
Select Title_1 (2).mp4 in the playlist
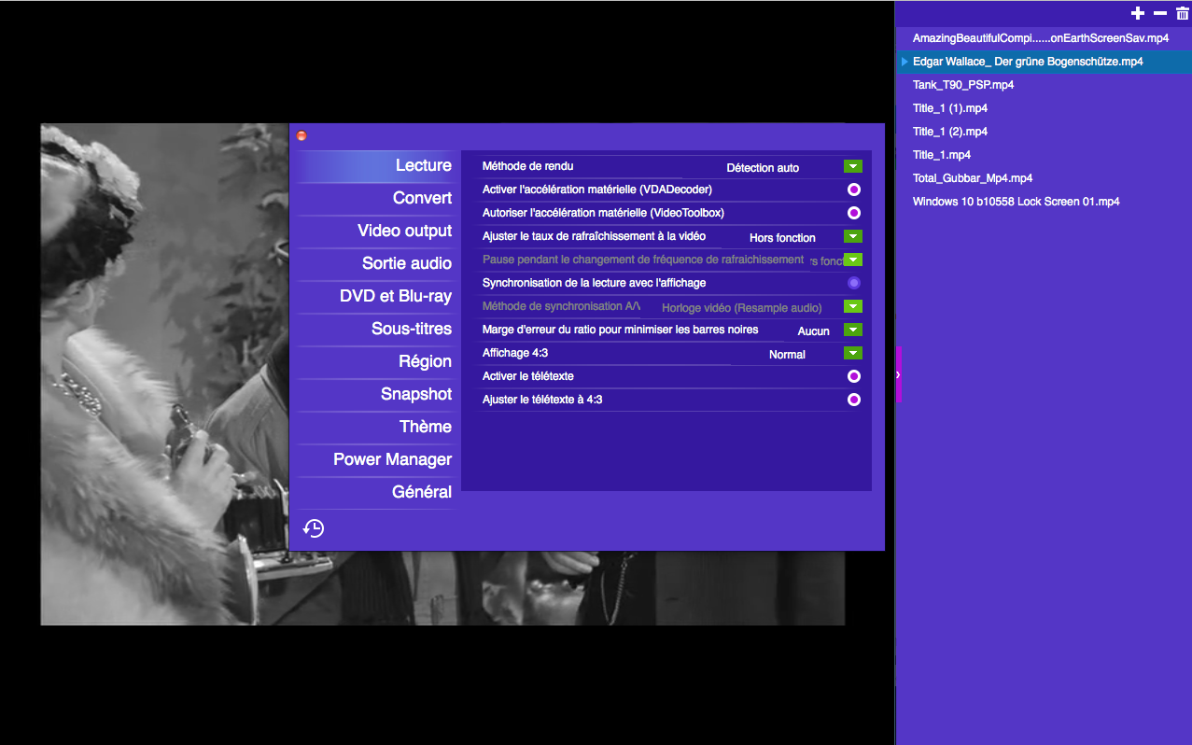tap(1045, 132)
